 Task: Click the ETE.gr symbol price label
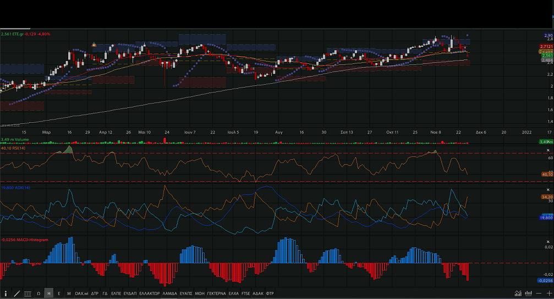pos(25,34)
